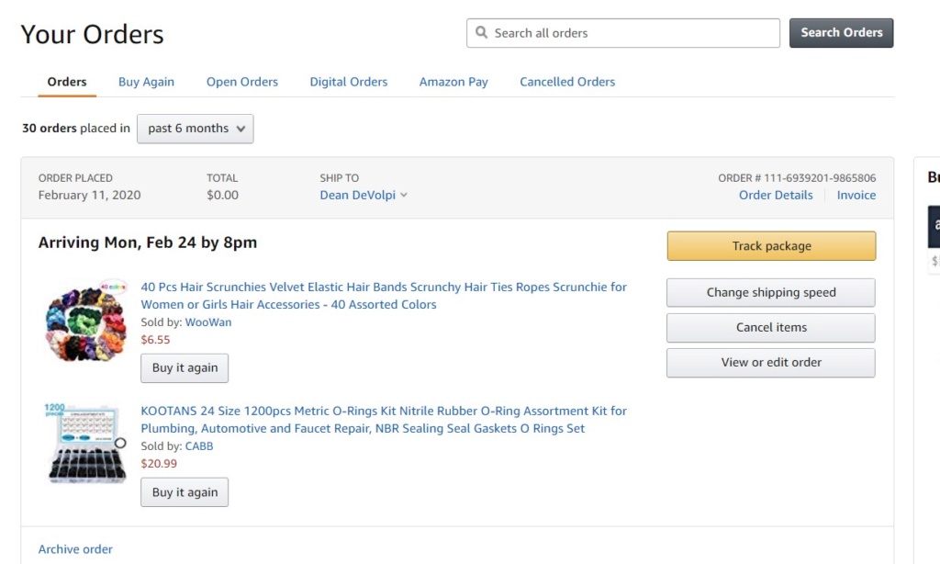Open the CABB seller link

click(199, 446)
